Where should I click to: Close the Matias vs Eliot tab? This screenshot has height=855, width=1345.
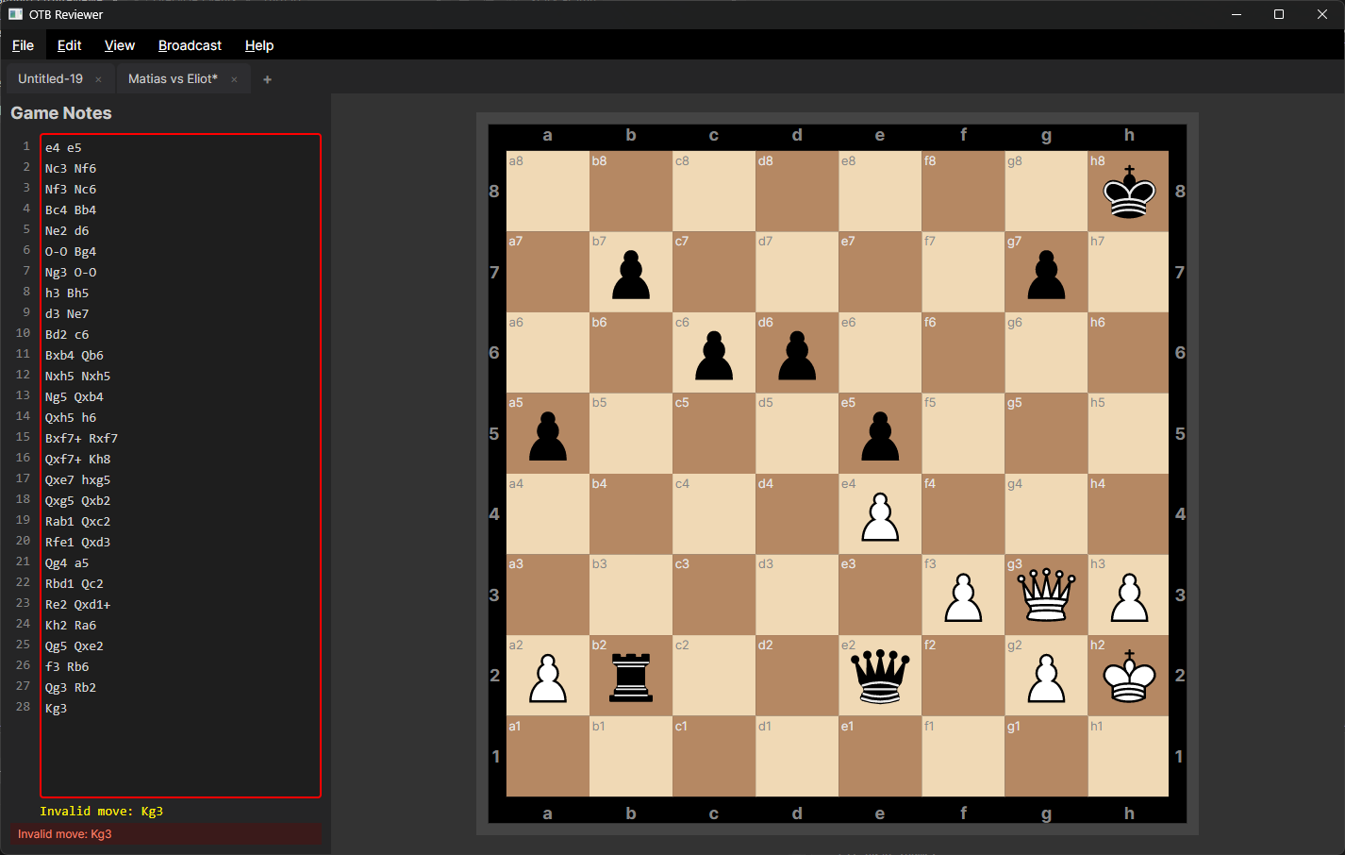(233, 79)
